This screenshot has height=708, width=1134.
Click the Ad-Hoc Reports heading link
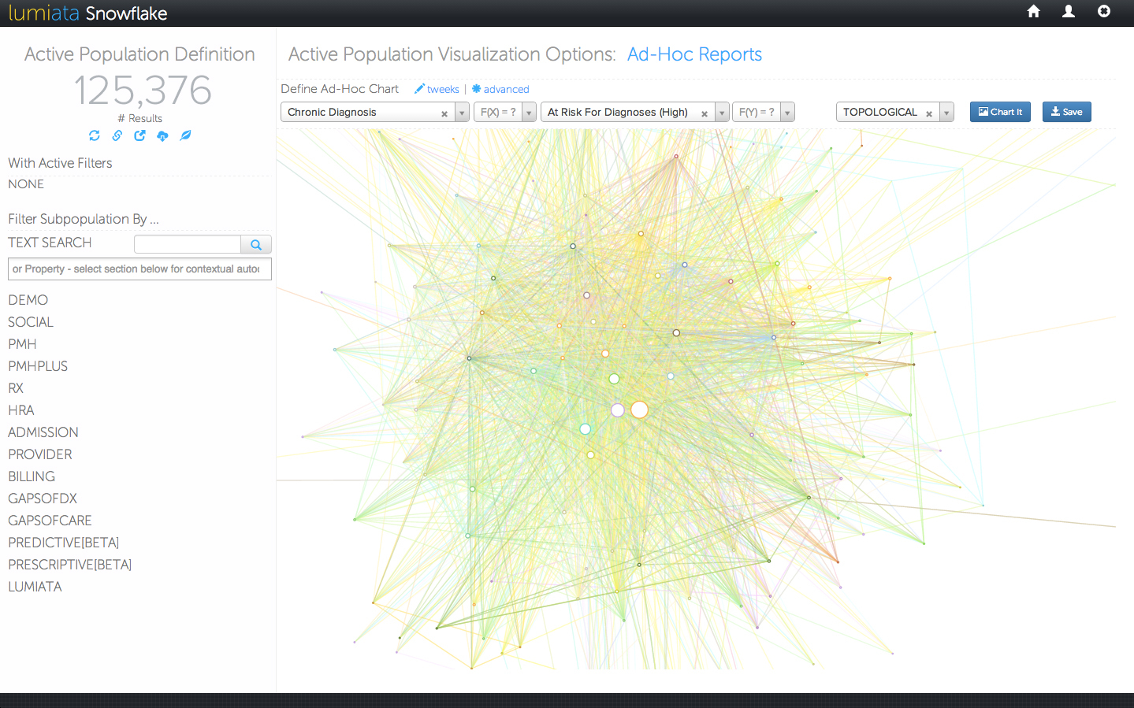point(694,54)
